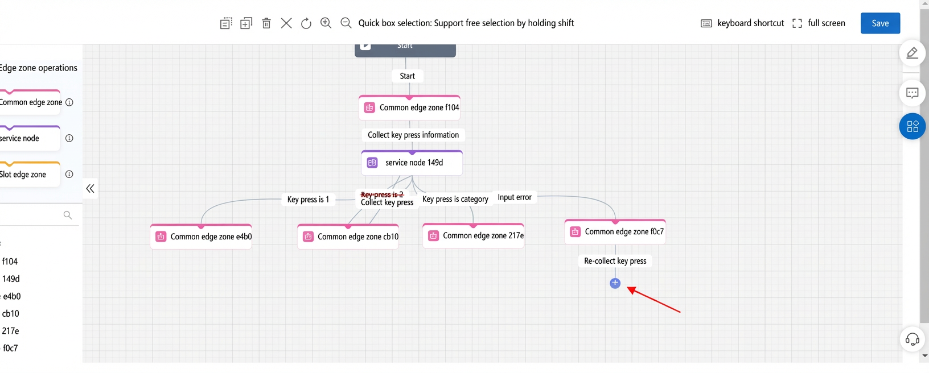Click the X clear icon in toolbar
The image size is (929, 373).
[286, 23]
